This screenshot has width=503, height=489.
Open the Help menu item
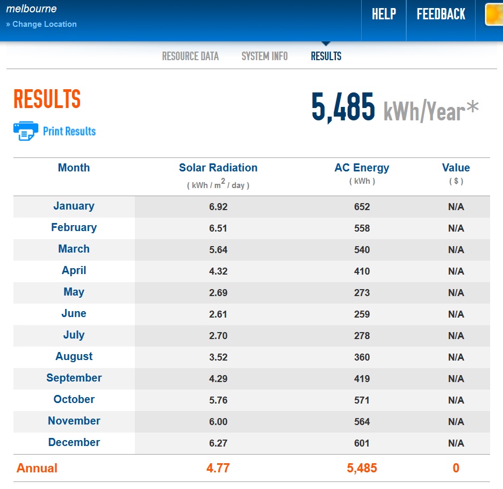384,14
